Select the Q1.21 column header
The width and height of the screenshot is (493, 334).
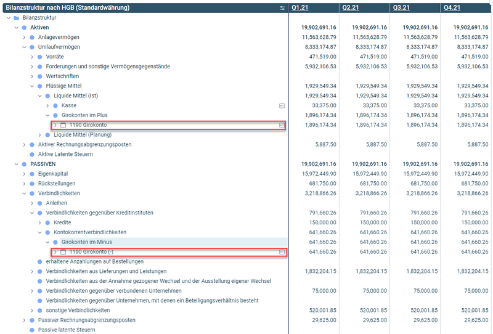(x=300, y=8)
